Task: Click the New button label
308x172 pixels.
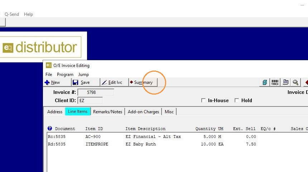Action: (x=56, y=82)
